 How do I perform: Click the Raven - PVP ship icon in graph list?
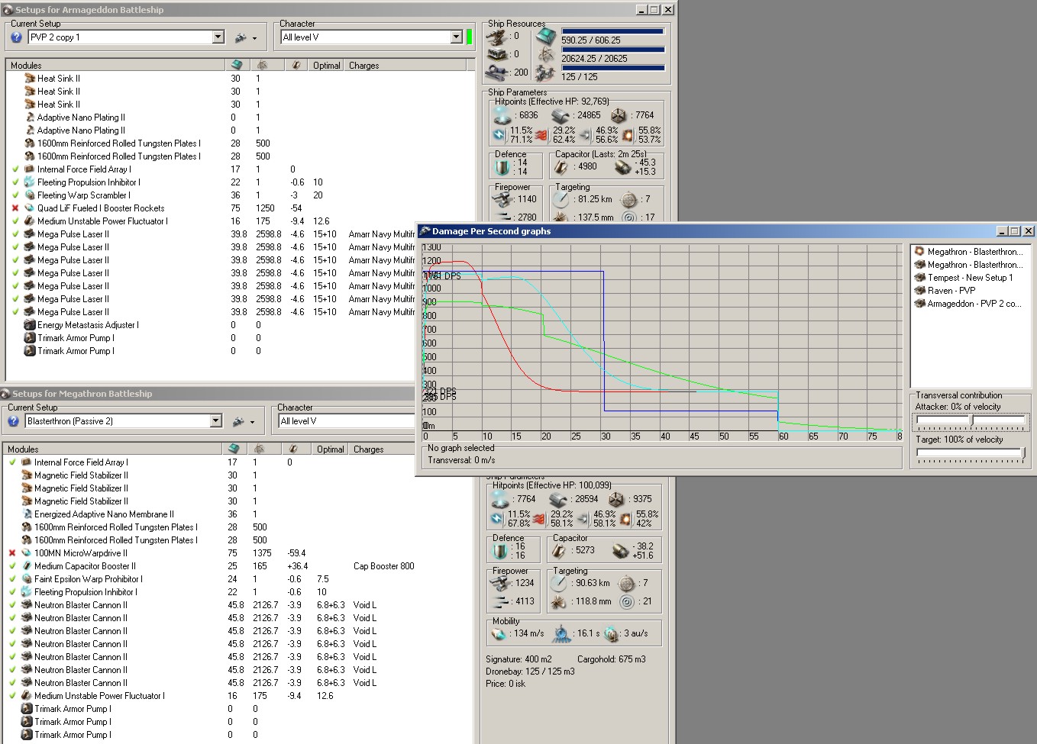pos(920,291)
